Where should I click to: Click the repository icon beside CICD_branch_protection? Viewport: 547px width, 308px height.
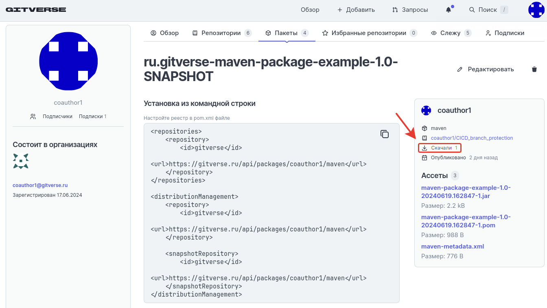pos(424,138)
